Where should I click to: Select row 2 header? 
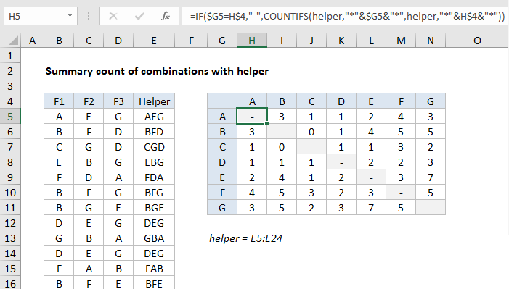[x=10, y=71]
